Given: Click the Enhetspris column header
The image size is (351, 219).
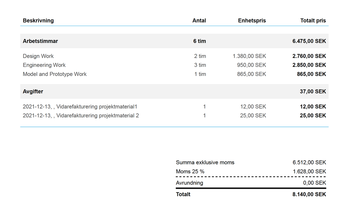Looking at the screenshot, I should click(x=252, y=21).
